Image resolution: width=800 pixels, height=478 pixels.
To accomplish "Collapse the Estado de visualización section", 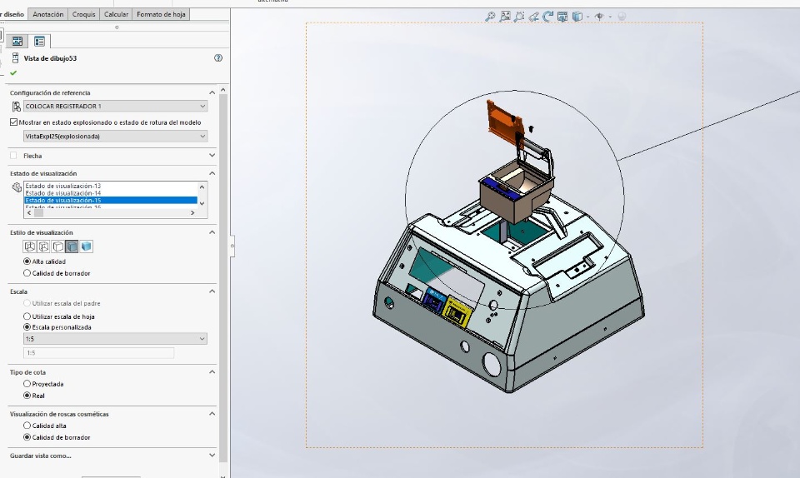I will pyautogui.click(x=212, y=173).
